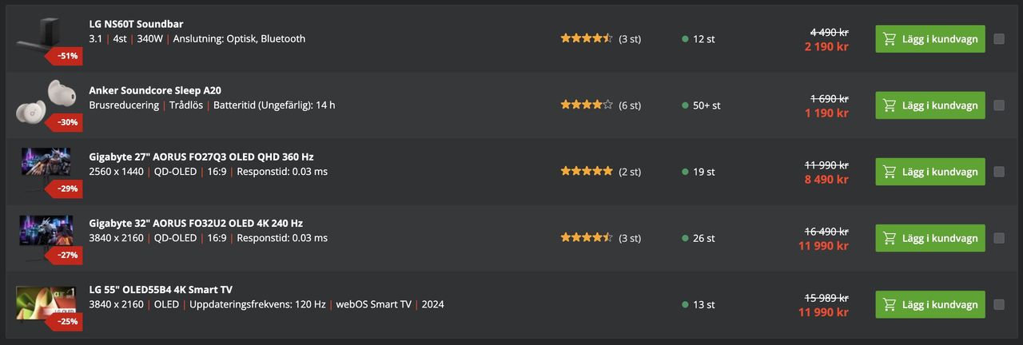
Task: Click 'Lägg i kundvagn' for Gigabyte 27" AORUS
Action: 930,172
